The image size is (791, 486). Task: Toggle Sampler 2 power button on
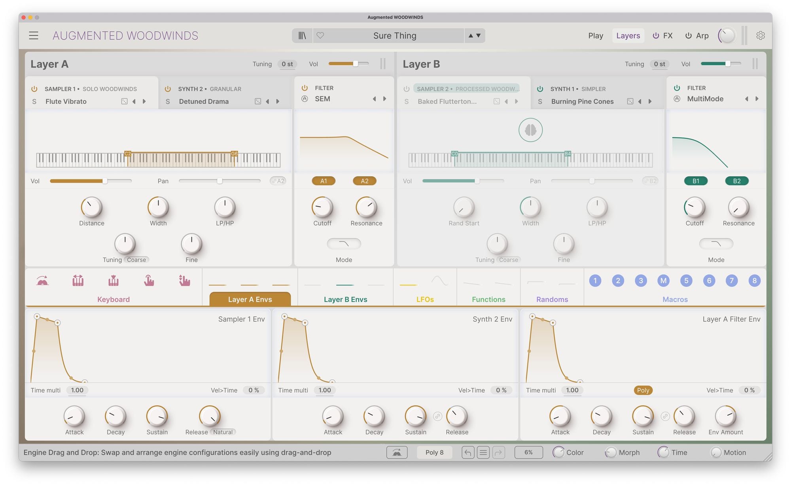pyautogui.click(x=407, y=89)
